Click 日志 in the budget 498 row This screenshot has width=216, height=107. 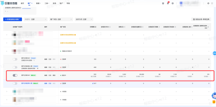(50, 67)
